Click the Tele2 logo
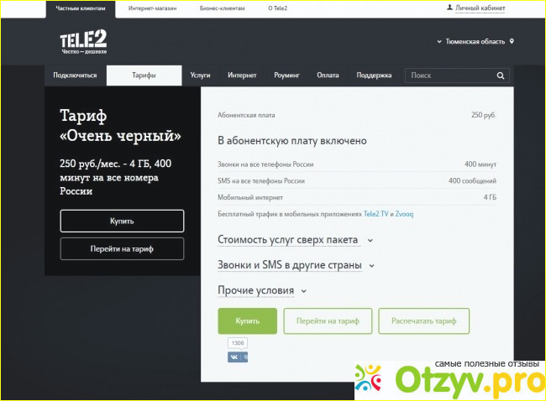The width and height of the screenshot is (546, 401). [83, 42]
